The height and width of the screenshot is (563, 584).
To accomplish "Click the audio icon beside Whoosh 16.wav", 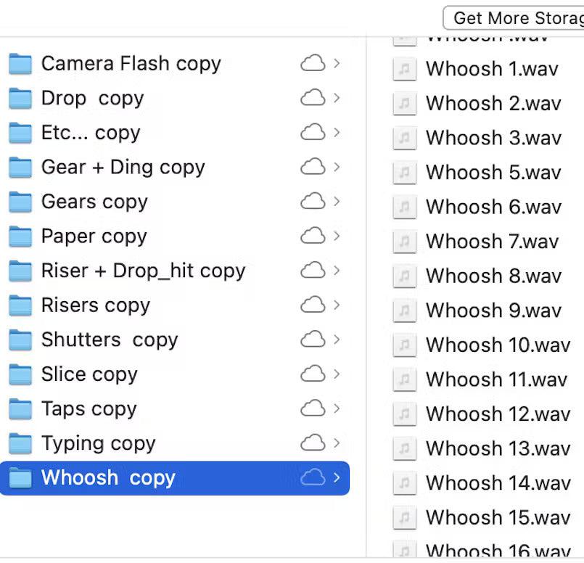I will coord(403,551).
